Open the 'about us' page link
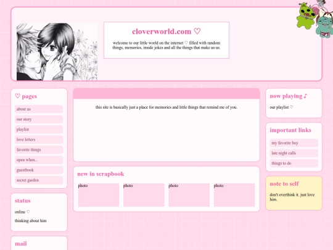This screenshot has width=333, height=250. (x=39, y=109)
